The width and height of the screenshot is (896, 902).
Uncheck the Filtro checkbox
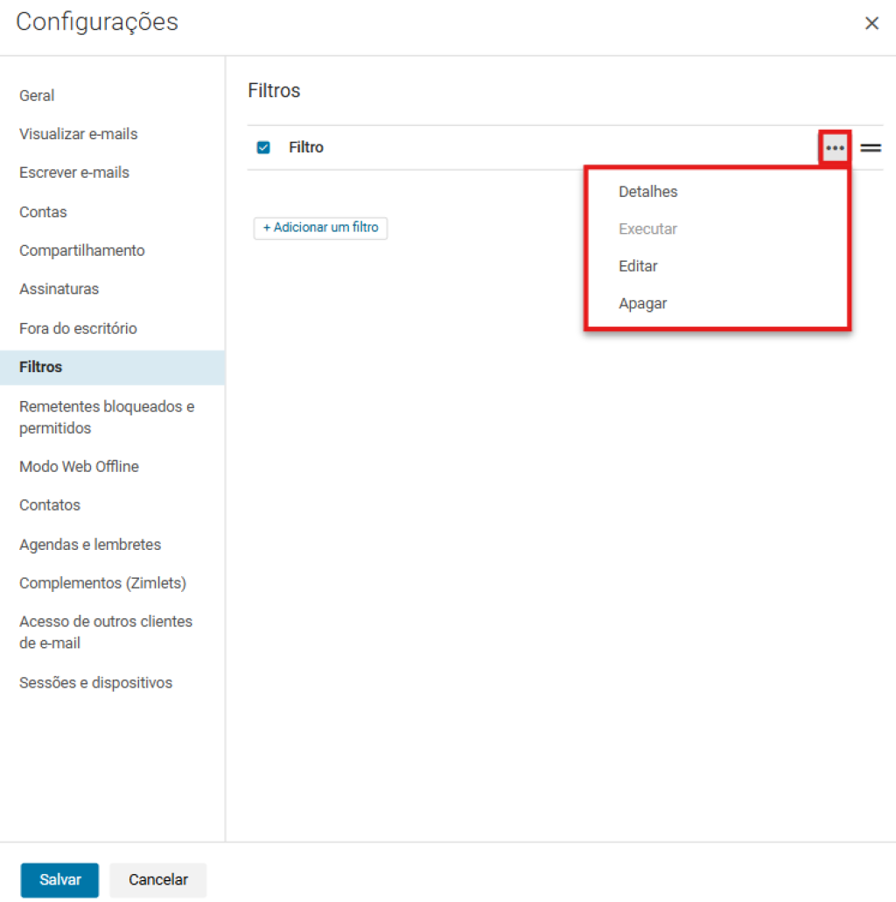[263, 147]
